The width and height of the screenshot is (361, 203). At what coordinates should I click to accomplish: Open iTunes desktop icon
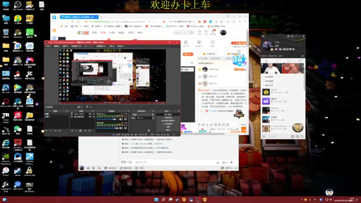pyautogui.click(x=6, y=172)
